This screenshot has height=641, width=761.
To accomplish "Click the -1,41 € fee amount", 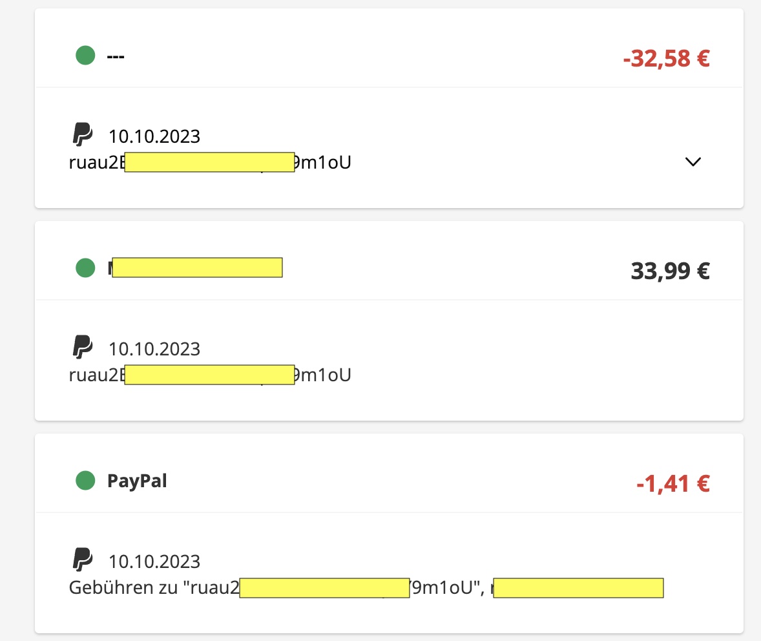I will [x=672, y=483].
